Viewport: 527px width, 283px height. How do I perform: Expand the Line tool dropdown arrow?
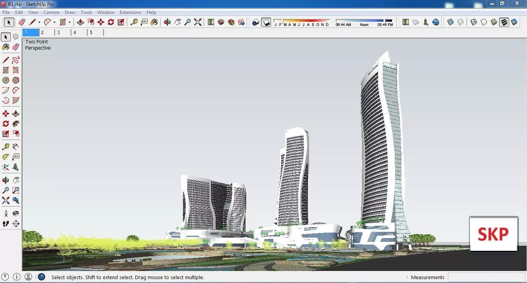(39, 22)
